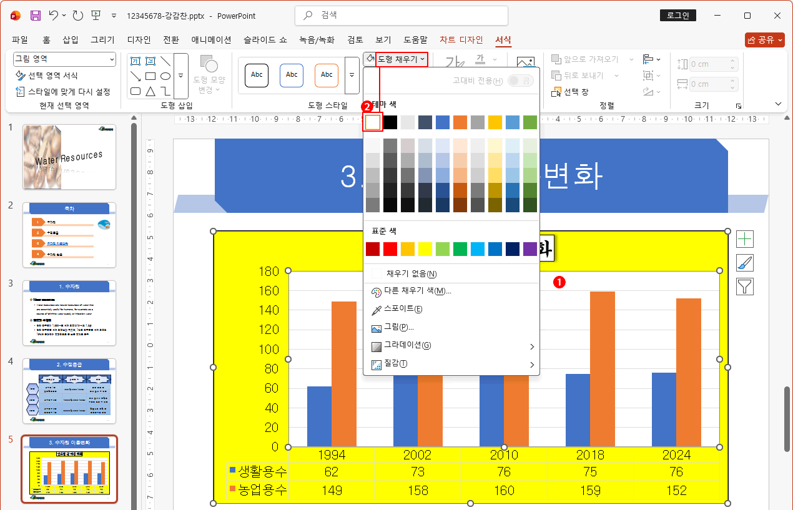Pick the white theme color swatch
The width and height of the screenshot is (793, 510).
[x=373, y=122]
